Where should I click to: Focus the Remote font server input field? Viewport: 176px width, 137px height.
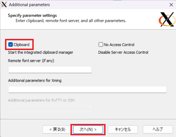[x=50, y=69]
